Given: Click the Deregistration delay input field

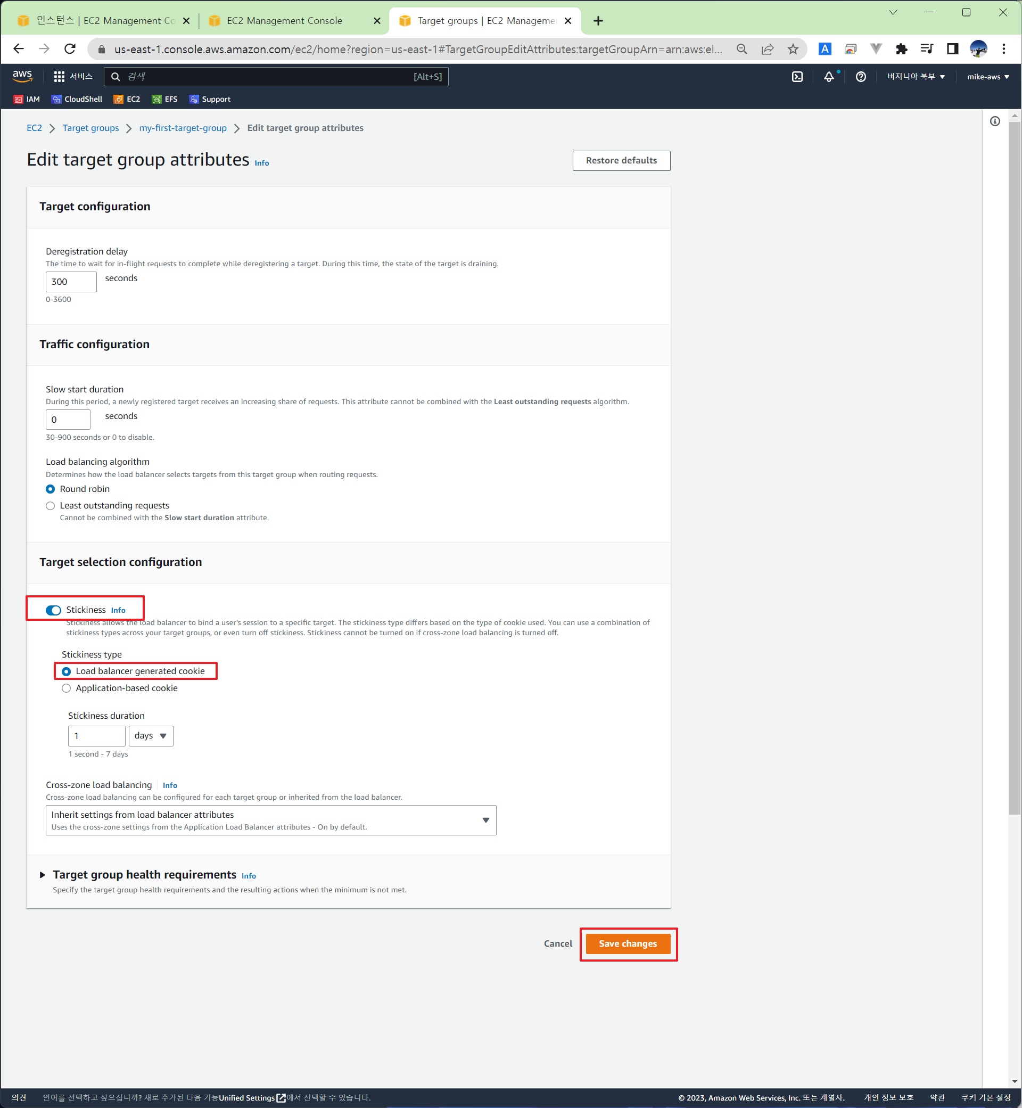Looking at the screenshot, I should (x=71, y=282).
